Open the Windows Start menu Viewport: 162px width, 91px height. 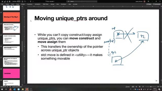(x=2, y=89)
